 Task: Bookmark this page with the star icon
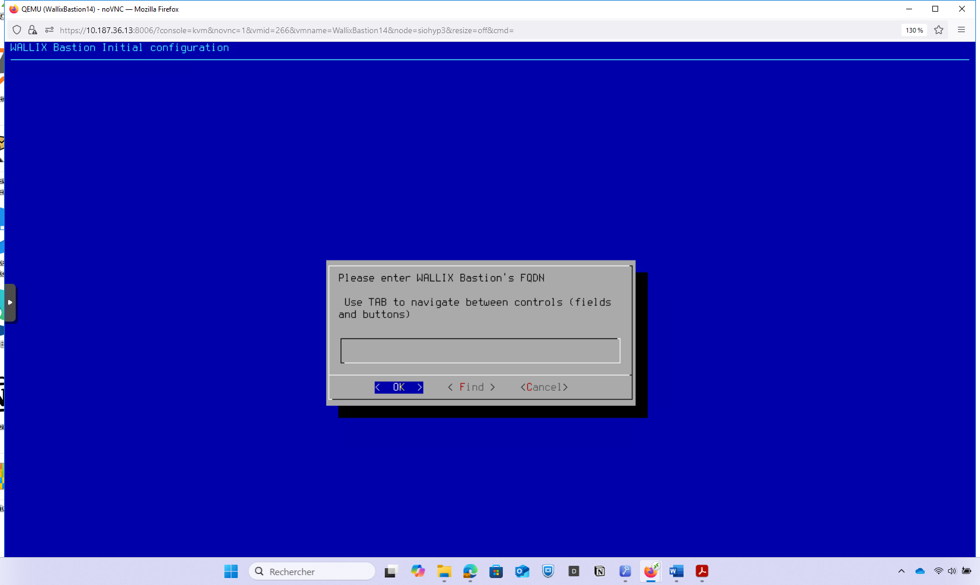[x=939, y=30]
